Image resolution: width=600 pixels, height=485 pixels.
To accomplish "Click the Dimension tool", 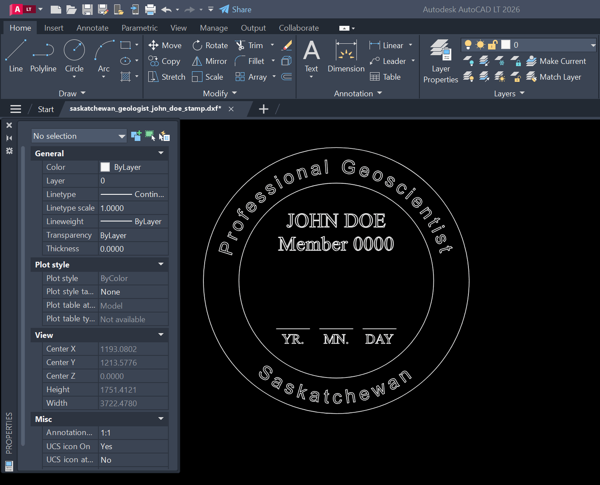I will coord(346,56).
